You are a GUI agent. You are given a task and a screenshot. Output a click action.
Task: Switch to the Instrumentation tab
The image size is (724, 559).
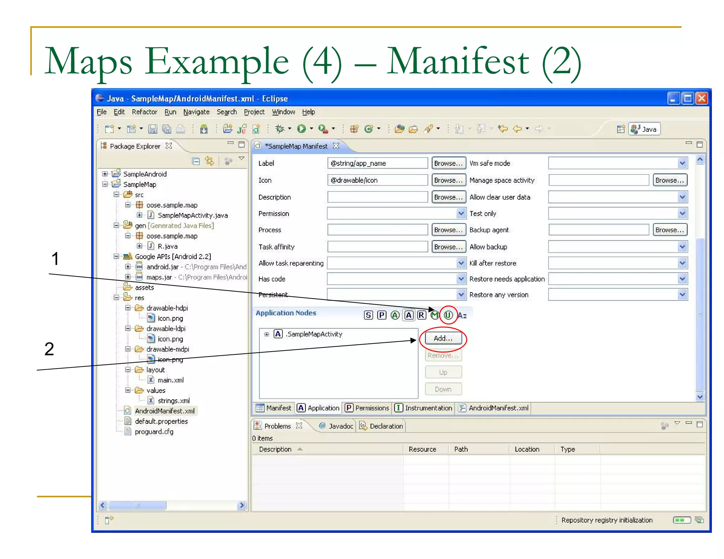pyautogui.click(x=423, y=408)
